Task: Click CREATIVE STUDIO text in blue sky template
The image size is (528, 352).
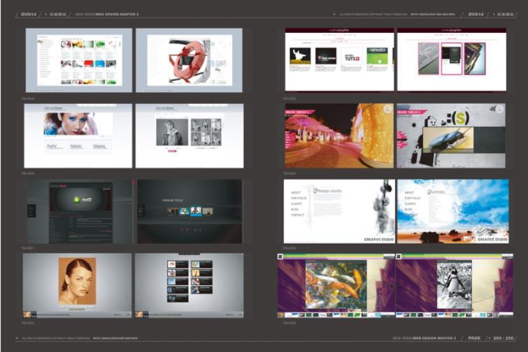Action: [493, 240]
